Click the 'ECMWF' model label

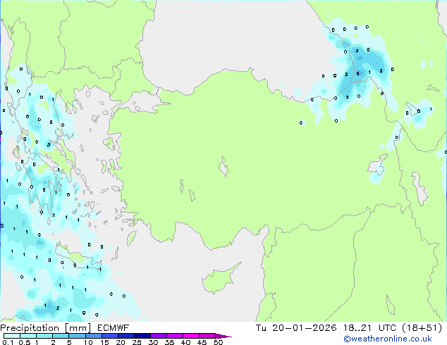[114, 328]
